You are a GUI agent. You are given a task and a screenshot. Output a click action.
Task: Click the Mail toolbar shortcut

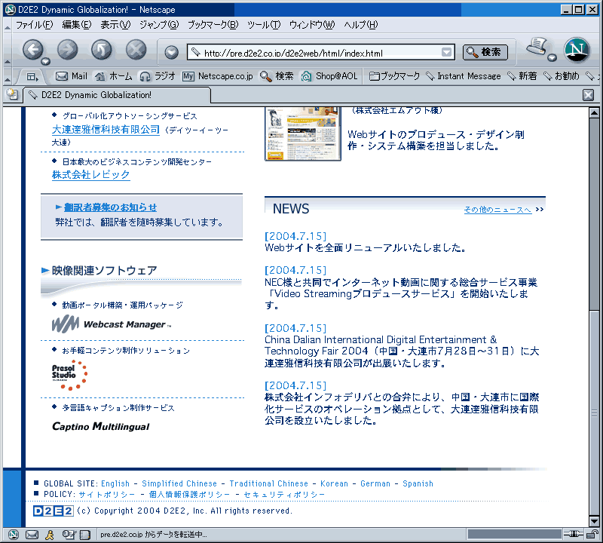(72, 76)
